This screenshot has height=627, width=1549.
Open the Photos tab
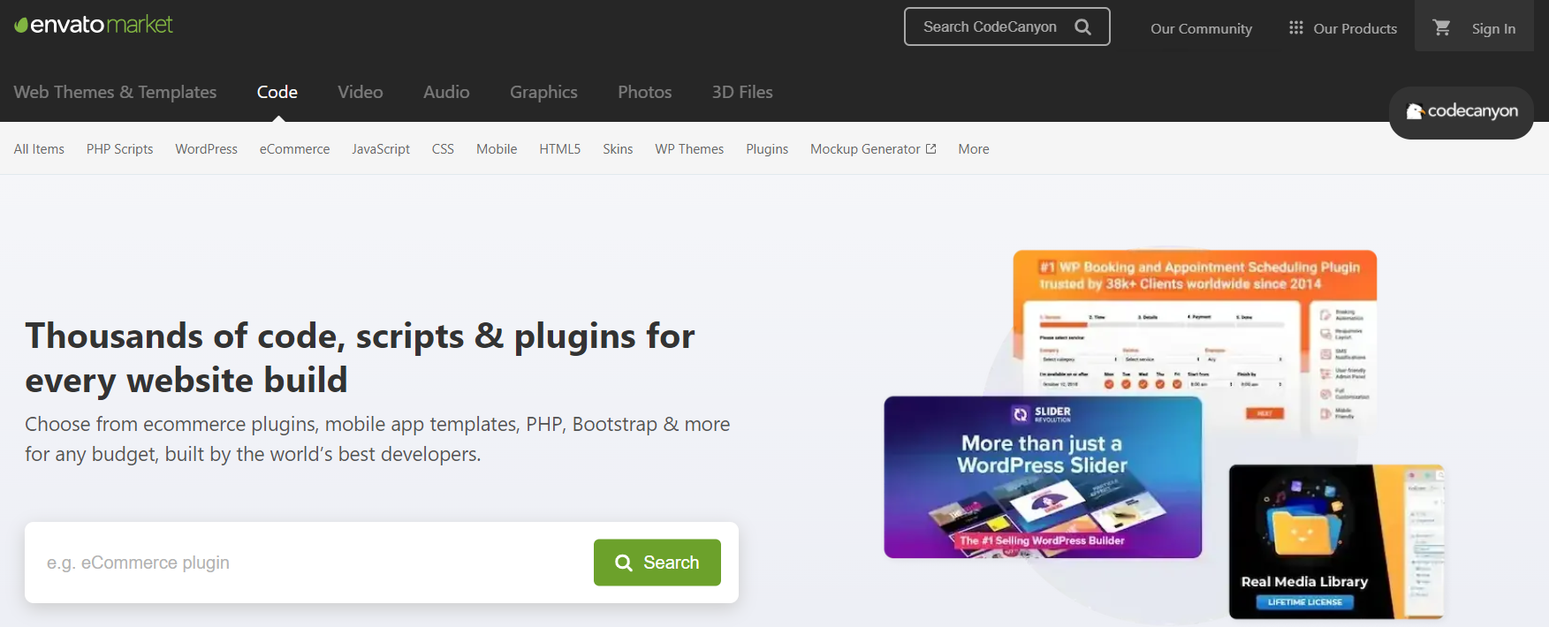tap(644, 92)
